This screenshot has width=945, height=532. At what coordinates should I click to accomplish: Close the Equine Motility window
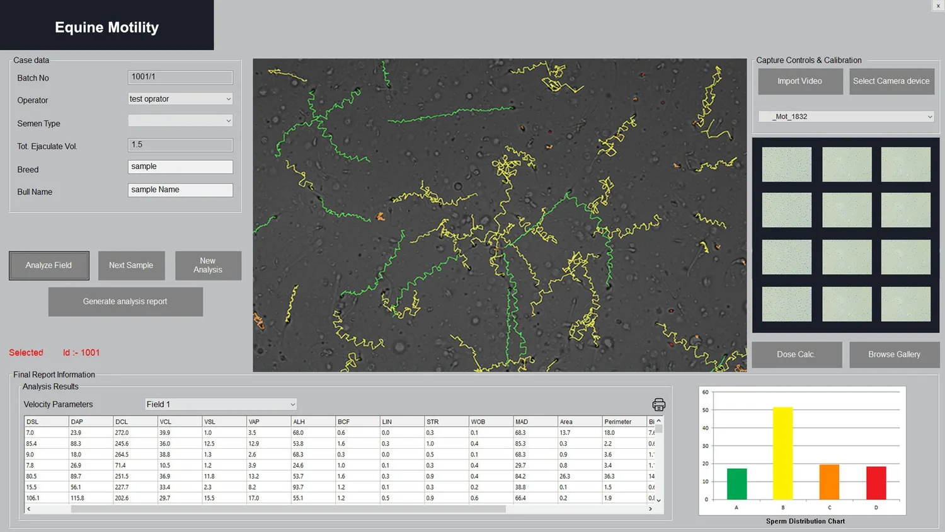937,6
